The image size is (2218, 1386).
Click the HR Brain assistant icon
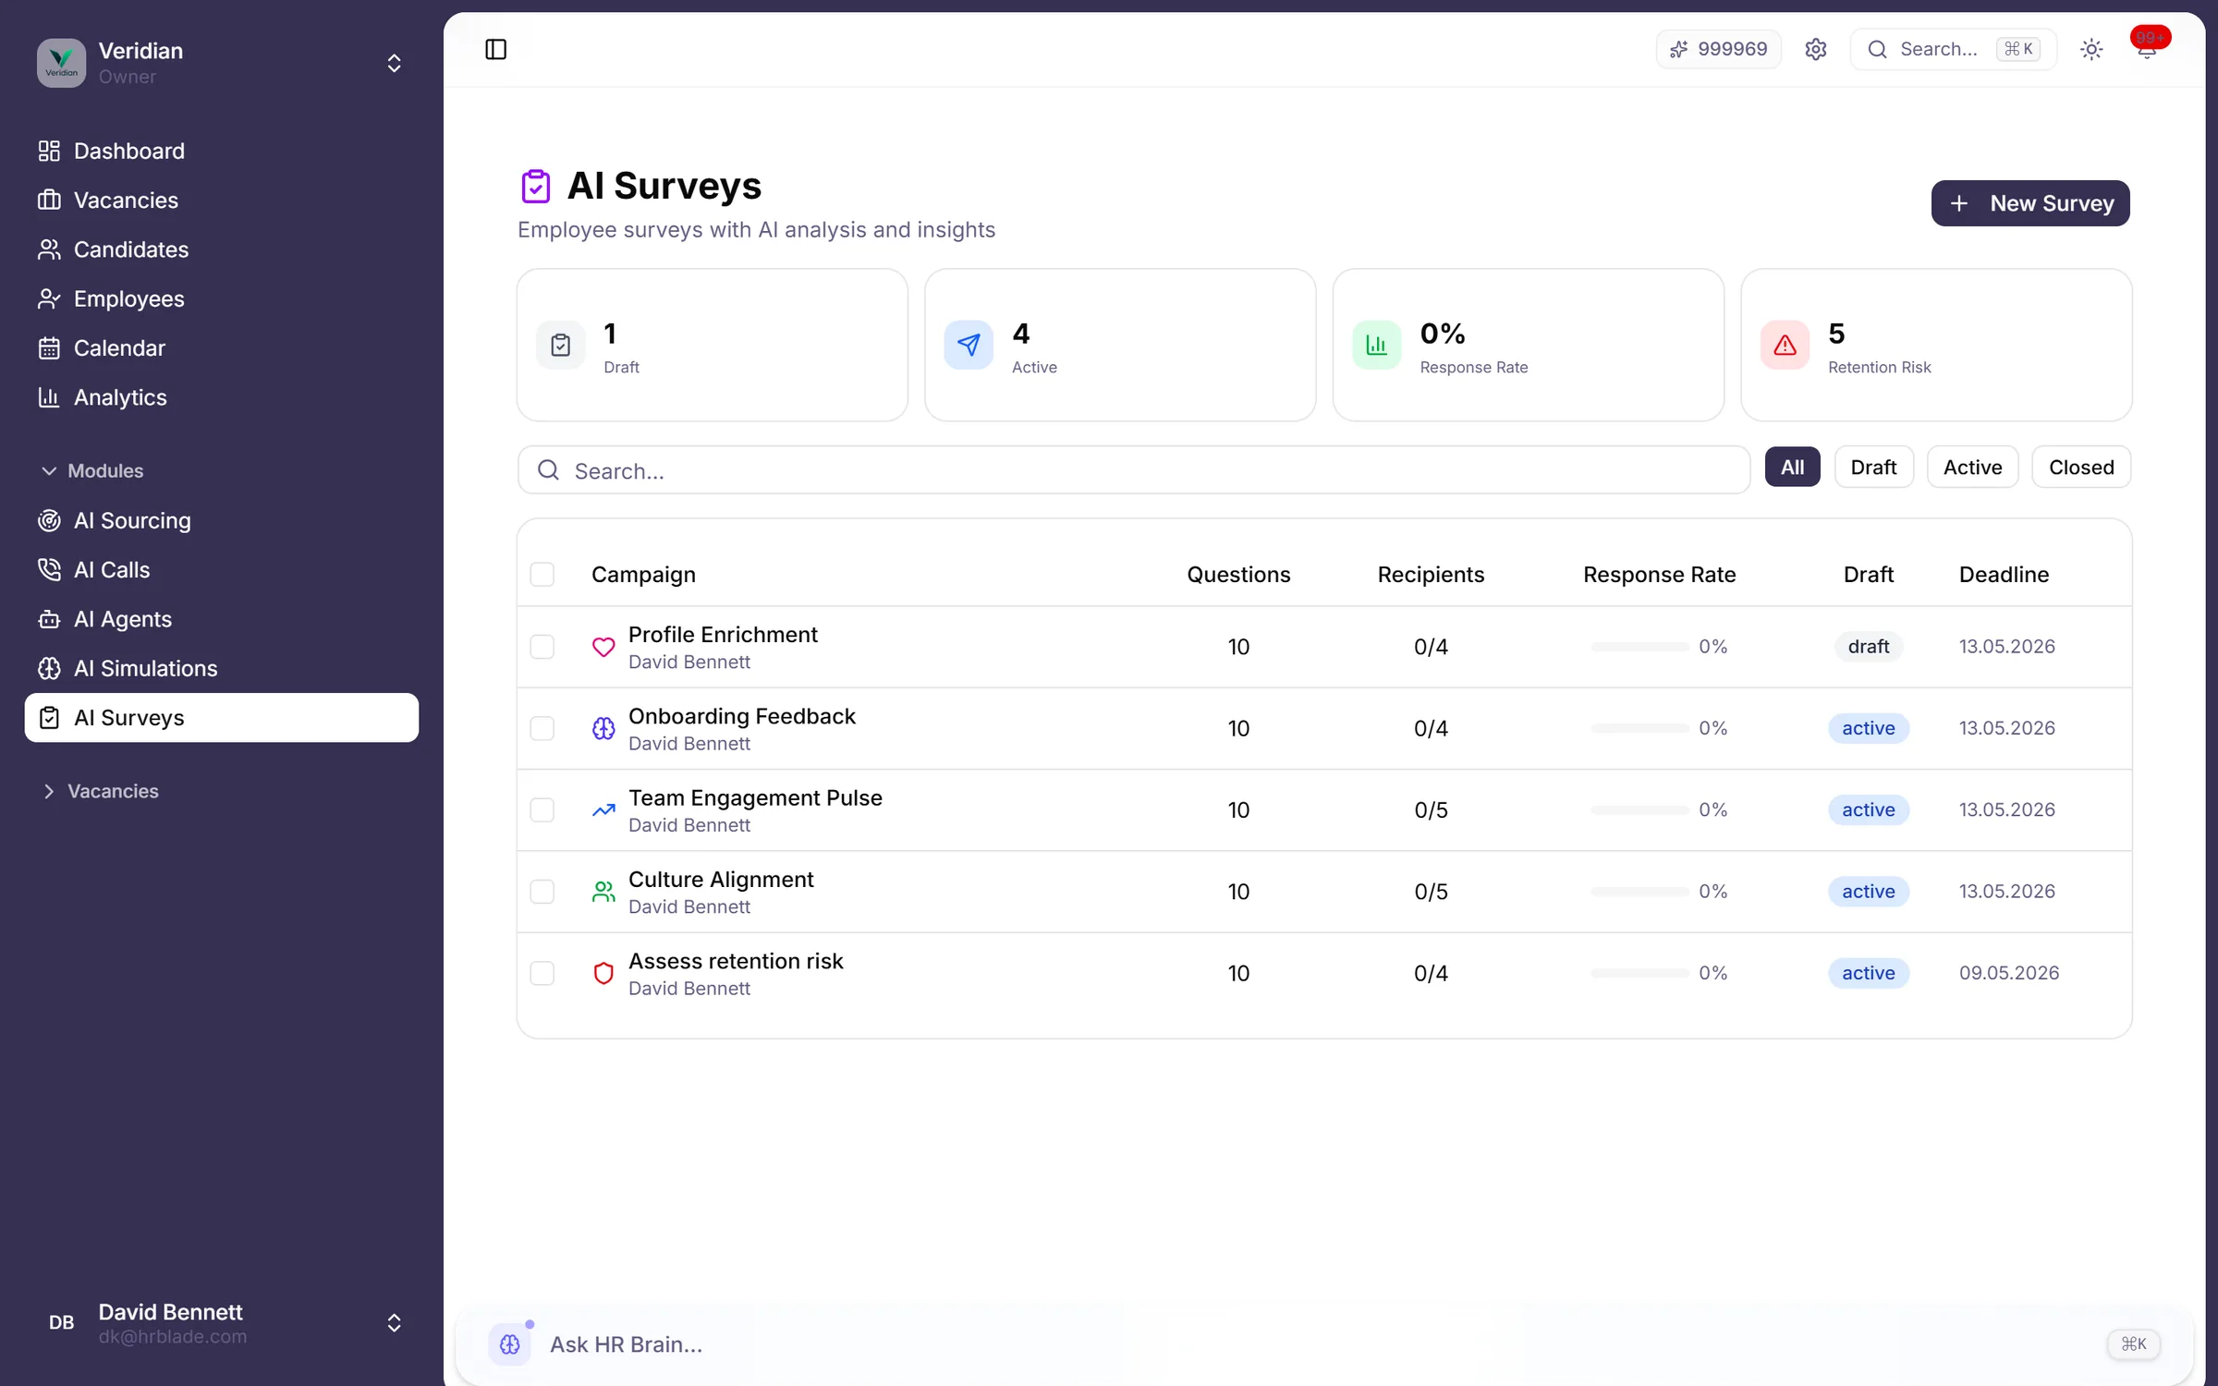[510, 1343]
